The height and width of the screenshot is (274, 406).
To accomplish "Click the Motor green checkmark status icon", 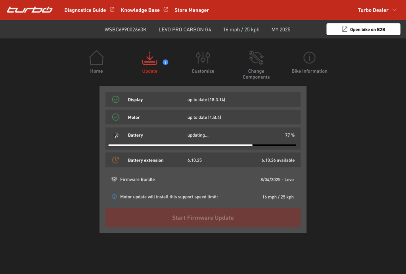I will pyautogui.click(x=115, y=117).
